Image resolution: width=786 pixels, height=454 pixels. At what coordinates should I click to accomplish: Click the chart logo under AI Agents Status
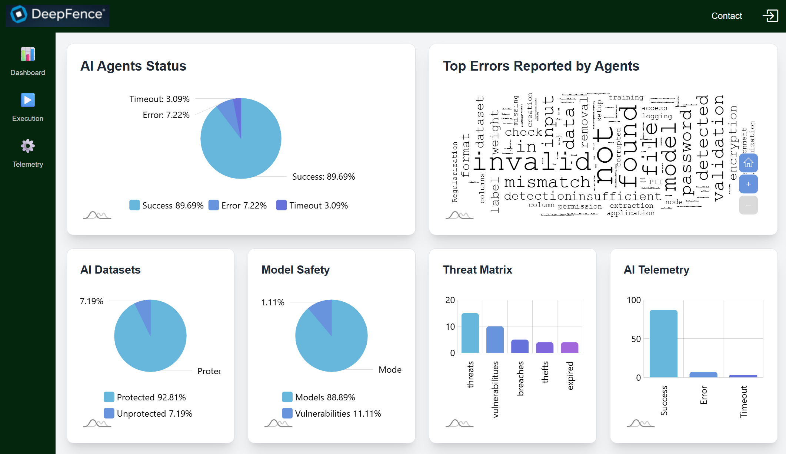[97, 215]
